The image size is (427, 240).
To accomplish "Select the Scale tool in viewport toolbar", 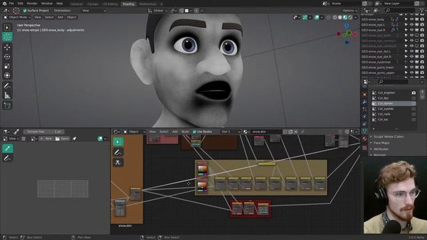I will coord(7,66).
